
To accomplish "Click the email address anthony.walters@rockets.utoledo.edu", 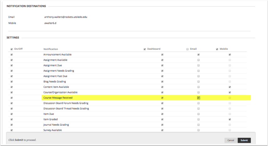I will pyautogui.click(x=66, y=17).
